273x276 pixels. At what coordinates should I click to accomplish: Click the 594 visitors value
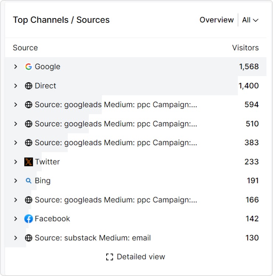coord(252,105)
